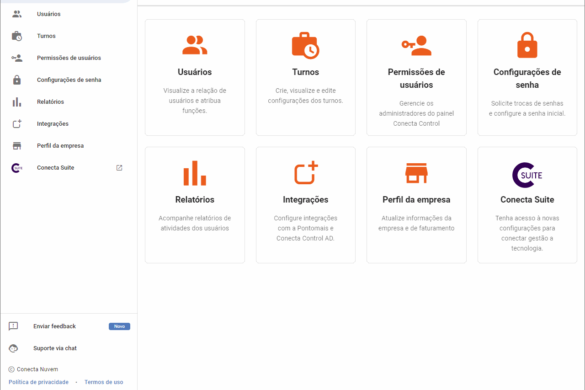This screenshot has width=585, height=390.
Task: Click the orange storefront icon on Perfil card
Action: 416,173
